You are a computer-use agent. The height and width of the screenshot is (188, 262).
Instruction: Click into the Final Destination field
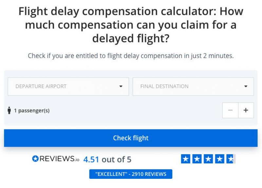coord(193,86)
